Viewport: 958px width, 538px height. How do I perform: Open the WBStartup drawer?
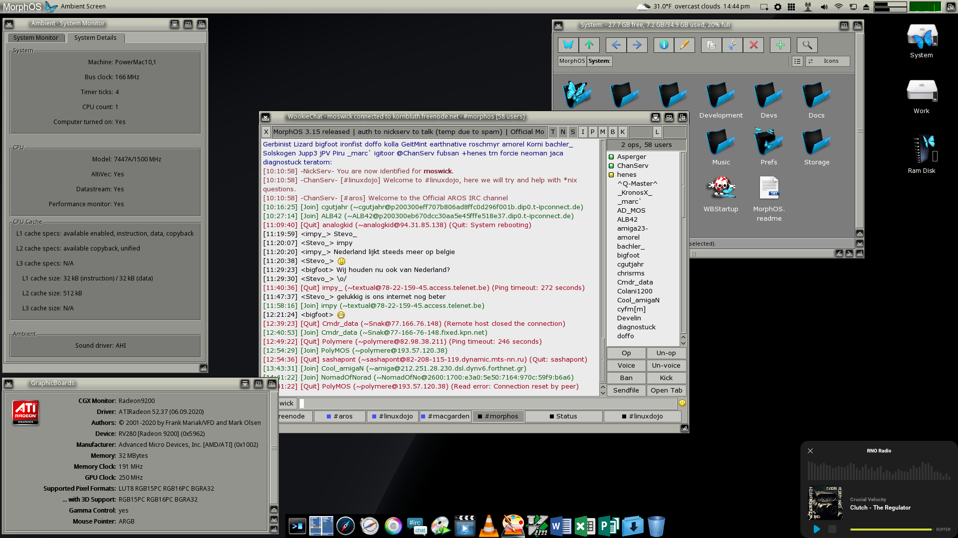(720, 194)
